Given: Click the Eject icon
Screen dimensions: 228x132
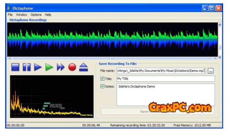Looking at the screenshot, I should (83, 67).
